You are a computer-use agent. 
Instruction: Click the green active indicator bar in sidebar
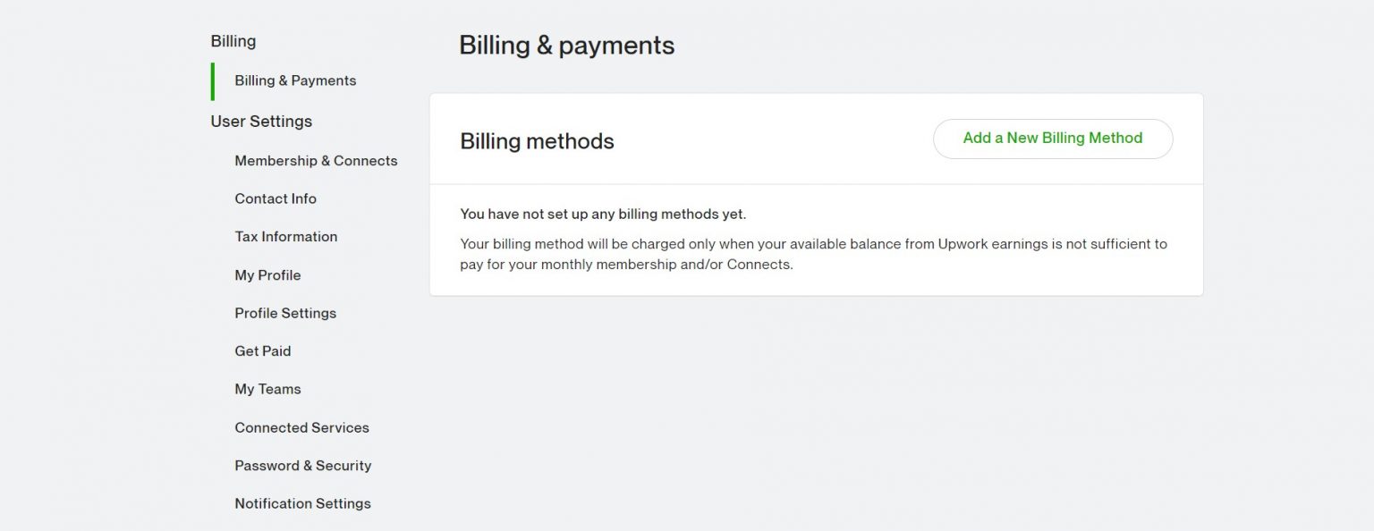pos(213,81)
